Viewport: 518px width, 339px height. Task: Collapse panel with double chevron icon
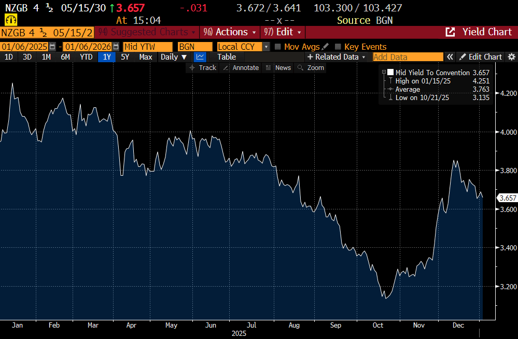click(x=450, y=57)
